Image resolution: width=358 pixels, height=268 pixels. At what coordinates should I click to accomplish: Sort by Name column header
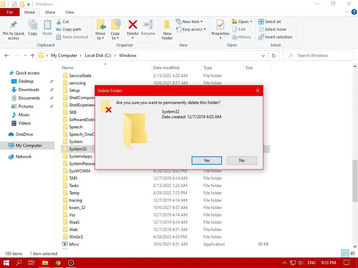tap(67, 68)
